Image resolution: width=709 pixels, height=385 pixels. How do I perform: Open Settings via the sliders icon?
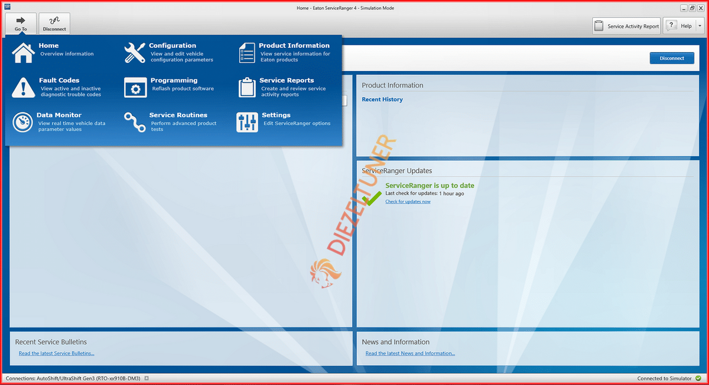coord(247,122)
